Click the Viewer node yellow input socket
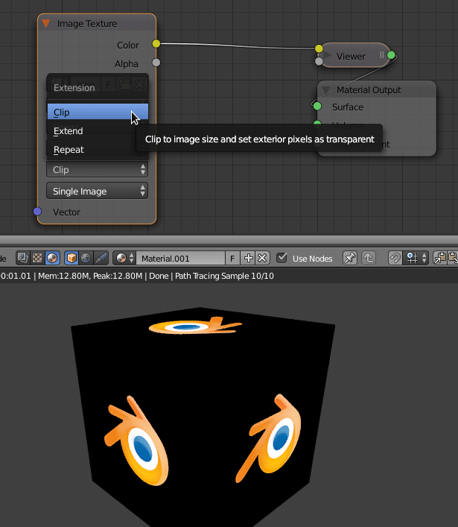This screenshot has width=458, height=527. click(x=319, y=48)
